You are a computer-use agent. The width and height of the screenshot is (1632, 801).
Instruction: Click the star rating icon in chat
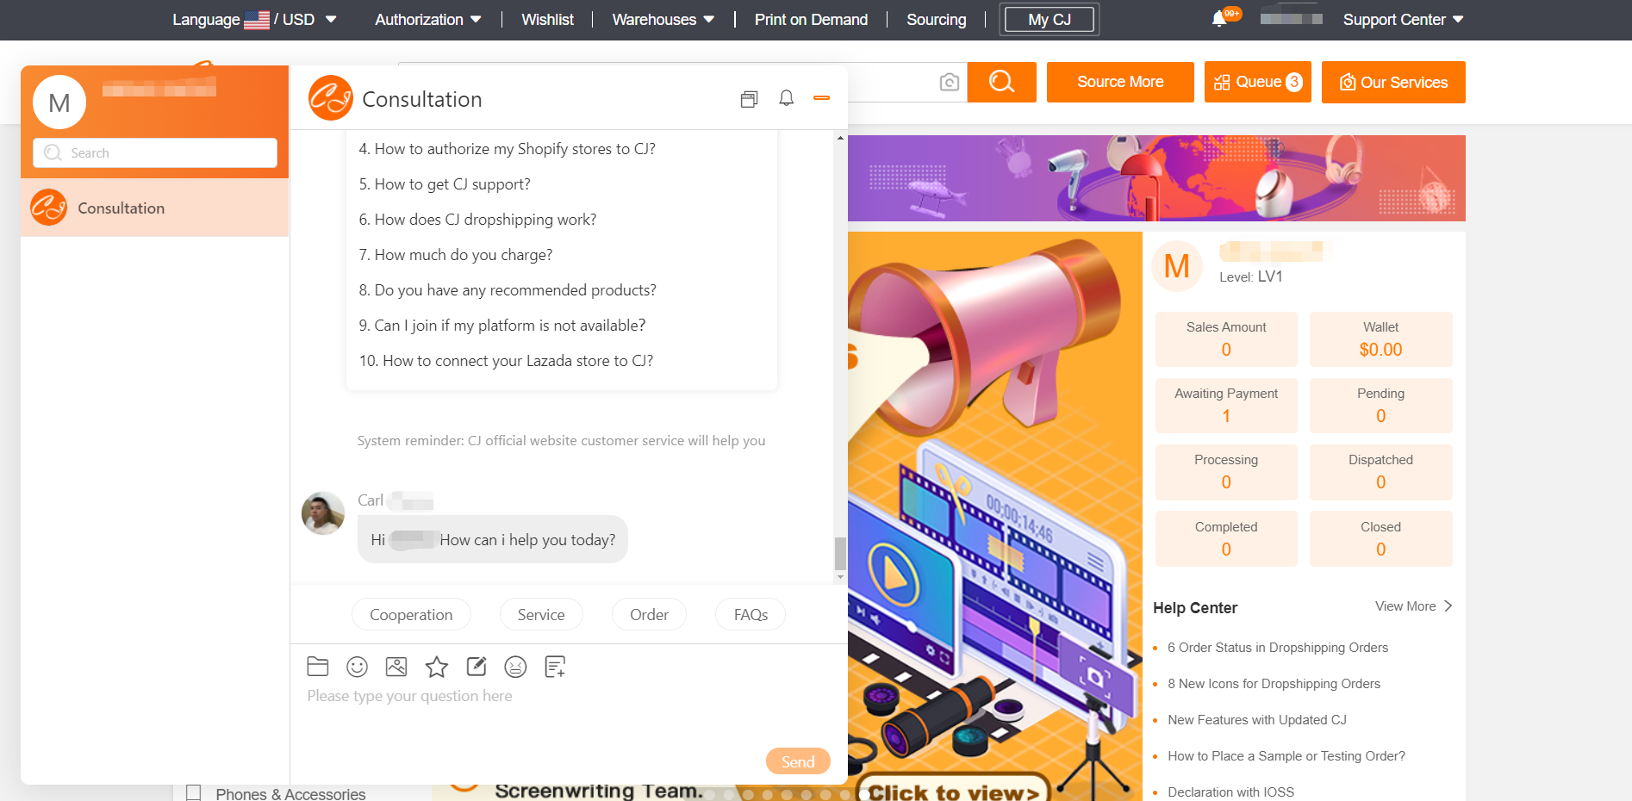[x=437, y=667]
